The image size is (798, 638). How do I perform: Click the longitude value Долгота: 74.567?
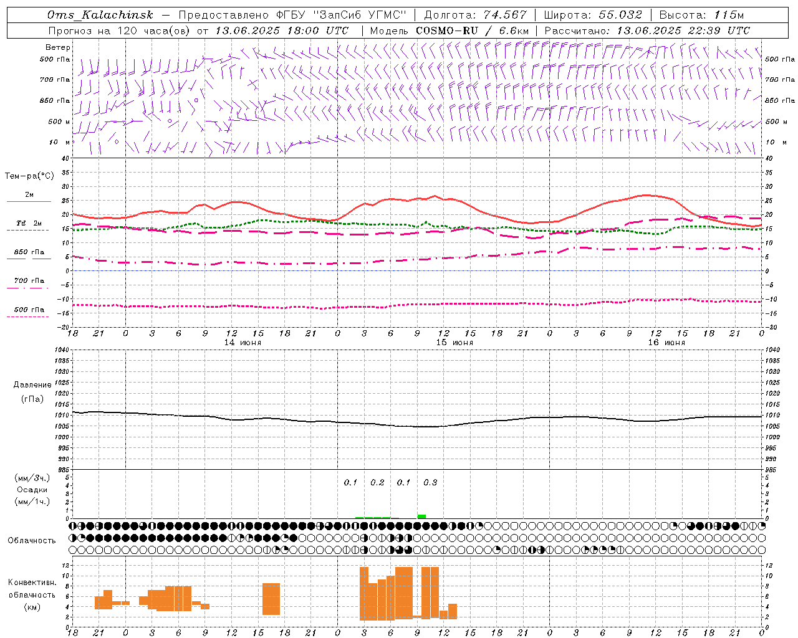pyautogui.click(x=475, y=15)
